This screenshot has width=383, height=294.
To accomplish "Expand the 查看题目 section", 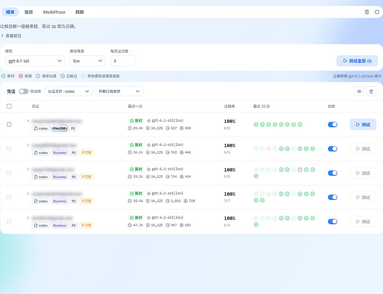I will tap(11, 36).
